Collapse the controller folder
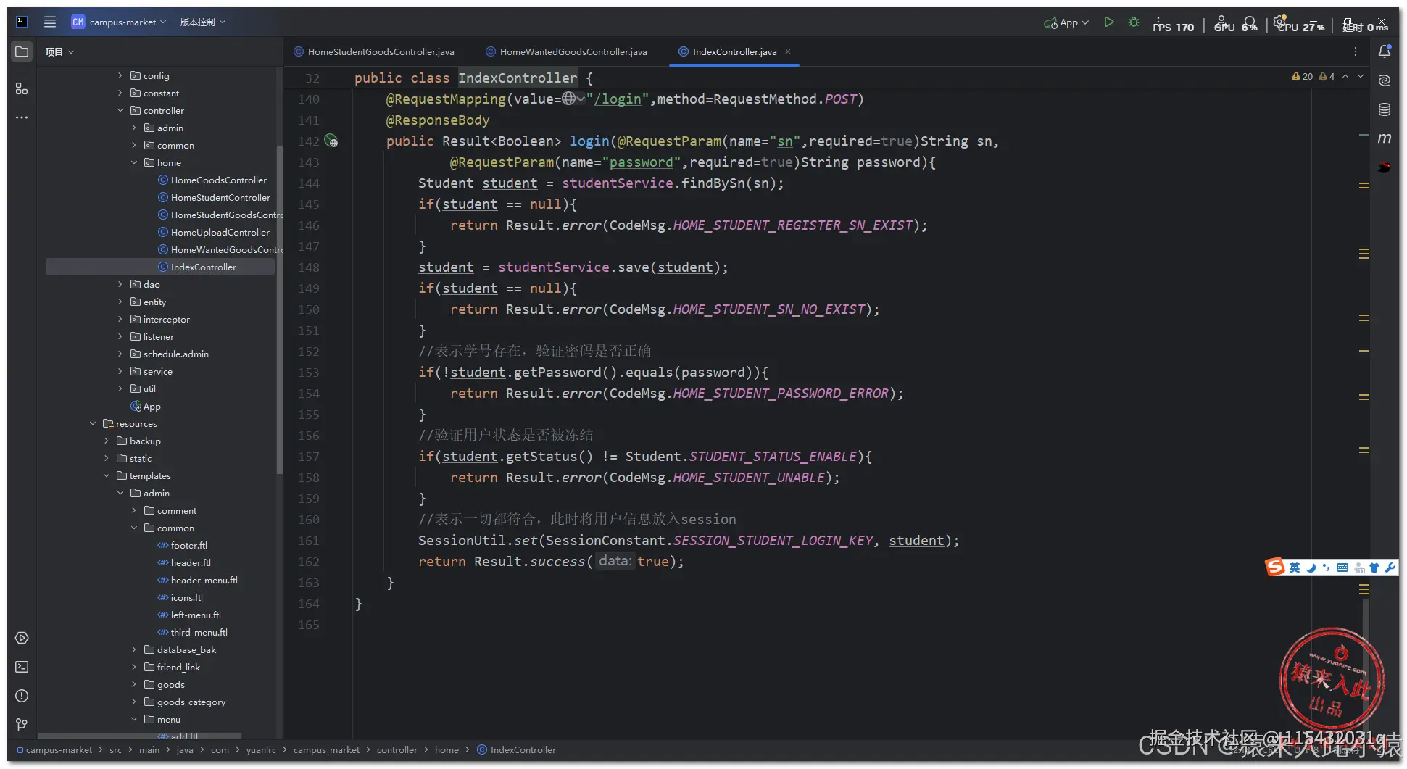The image size is (1407, 769). tap(120, 110)
